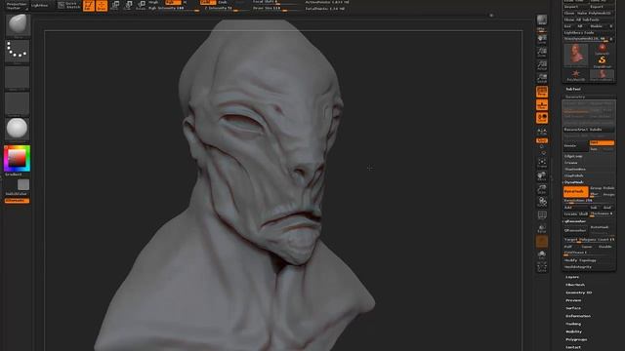Open the empty Alpha slot
Screen dimensions: 625x351
tap(18, 77)
